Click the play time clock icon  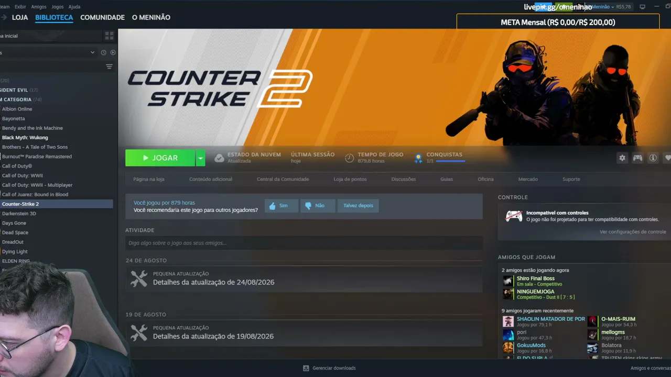coord(349,158)
